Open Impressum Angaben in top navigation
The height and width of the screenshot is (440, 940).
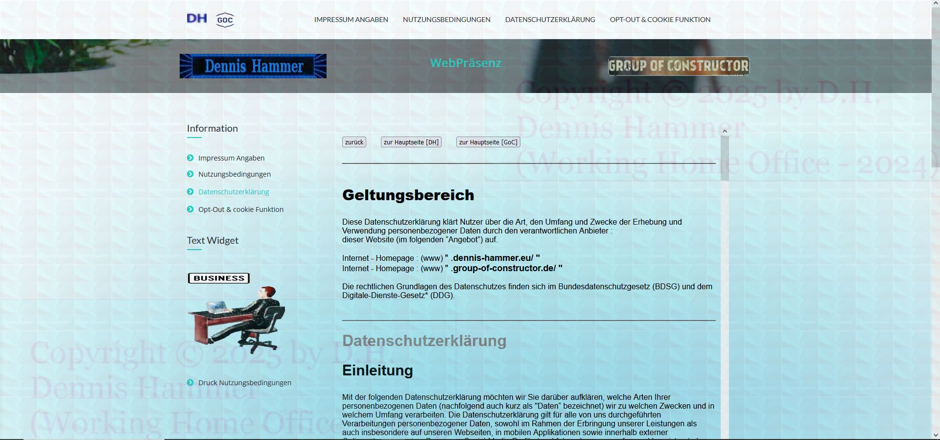coord(351,20)
